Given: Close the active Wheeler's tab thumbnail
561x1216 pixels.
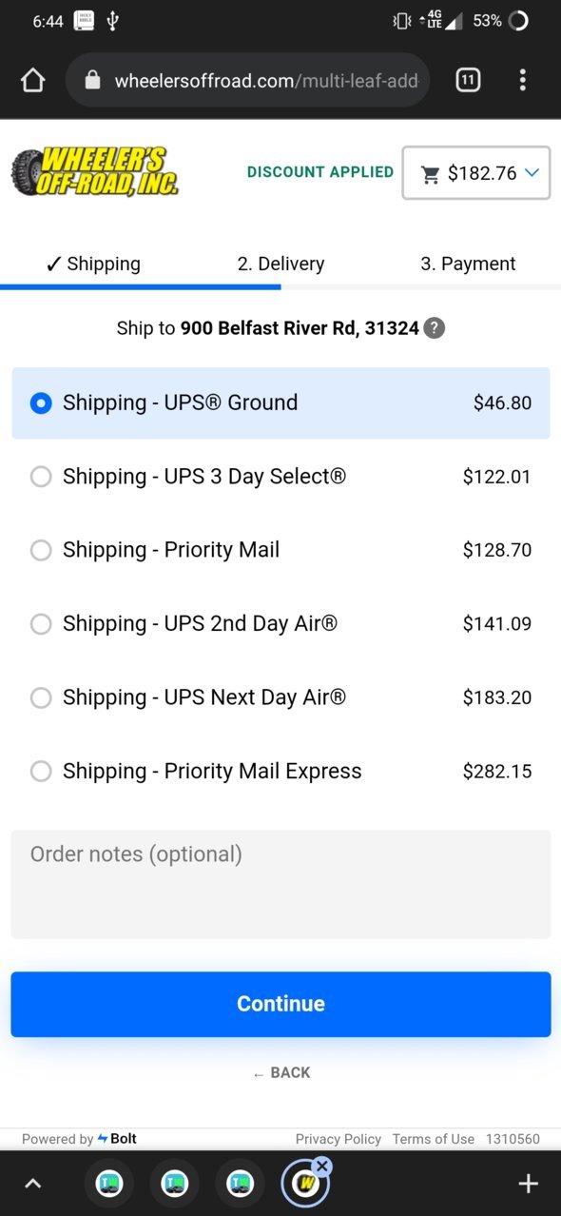Looking at the screenshot, I should click(x=321, y=1166).
